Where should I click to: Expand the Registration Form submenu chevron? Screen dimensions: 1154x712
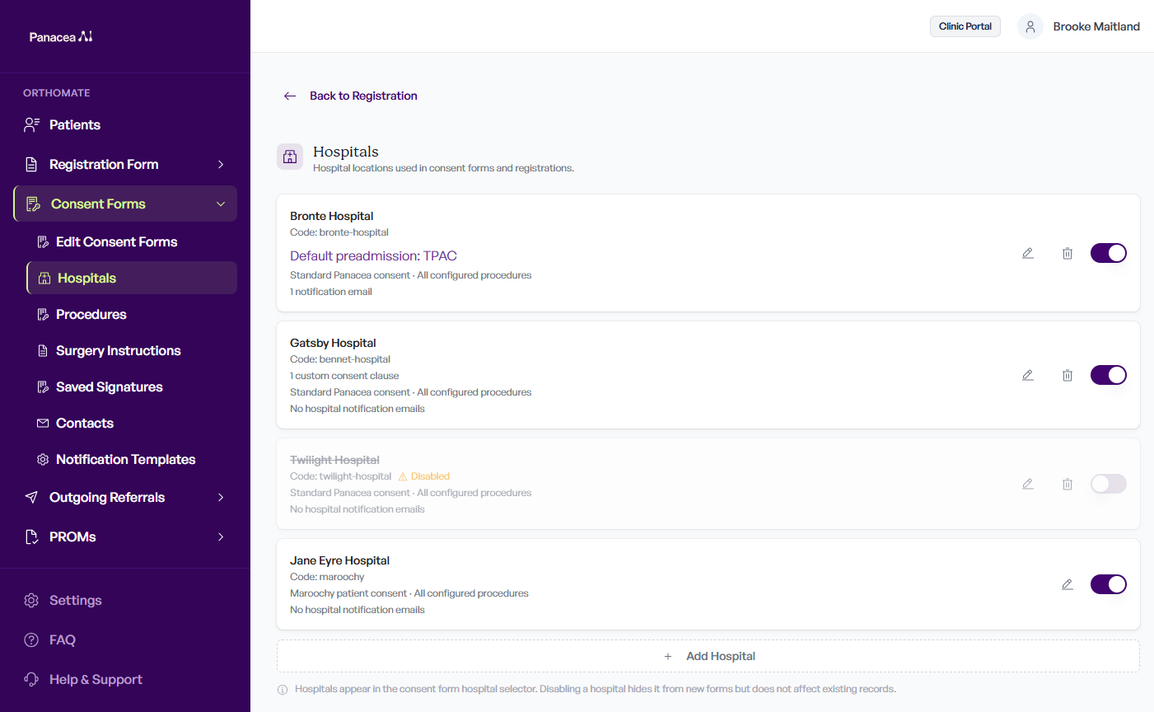coord(221,164)
